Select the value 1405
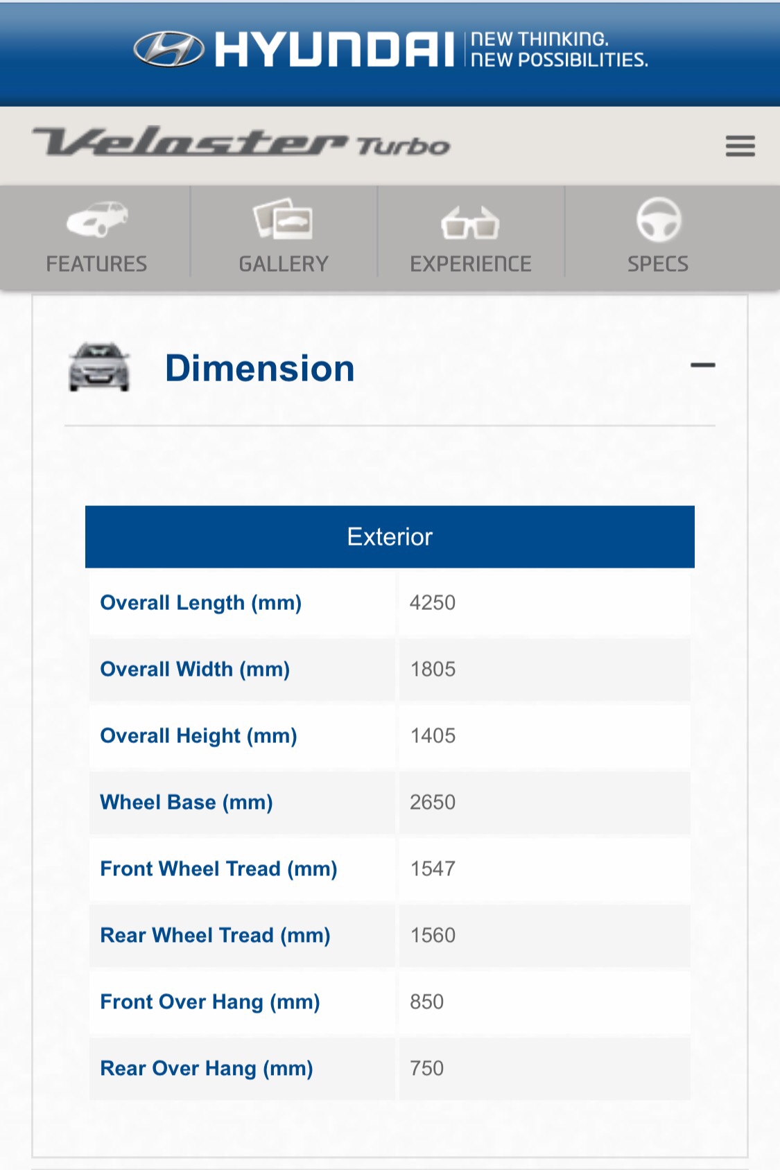 [x=433, y=735]
